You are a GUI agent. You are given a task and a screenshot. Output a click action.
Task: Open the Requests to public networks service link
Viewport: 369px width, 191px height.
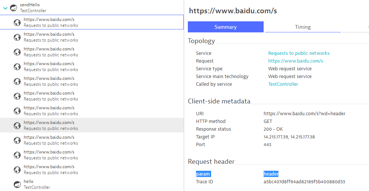[299, 53]
